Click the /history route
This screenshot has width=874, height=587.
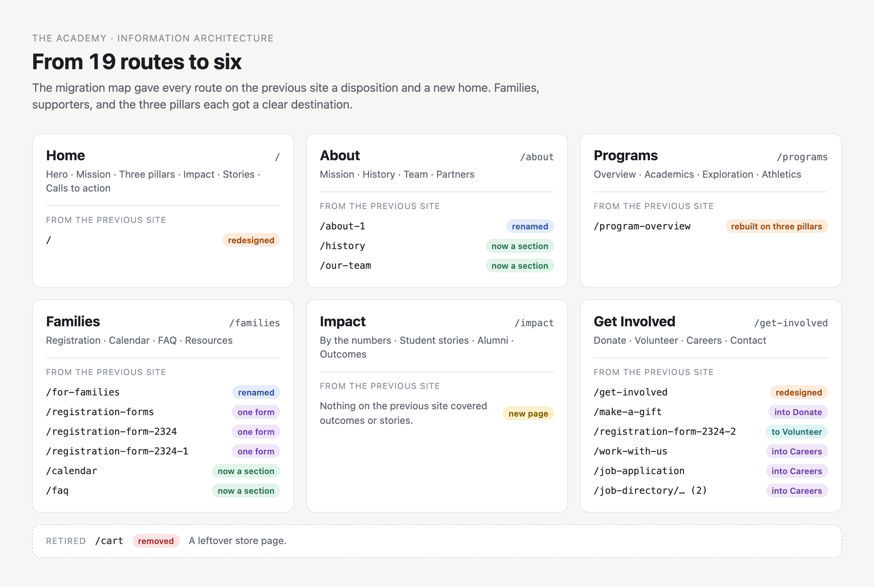coord(342,246)
